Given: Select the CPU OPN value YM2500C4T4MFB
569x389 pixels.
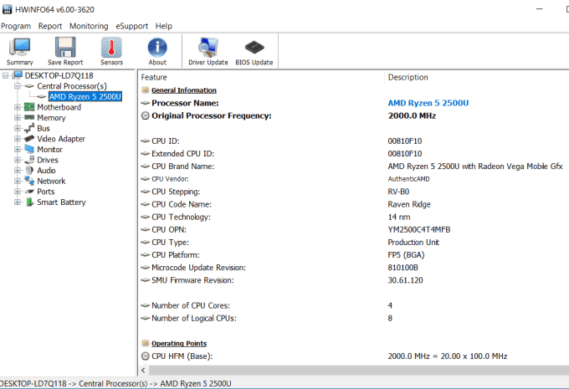Looking at the screenshot, I should (x=419, y=230).
